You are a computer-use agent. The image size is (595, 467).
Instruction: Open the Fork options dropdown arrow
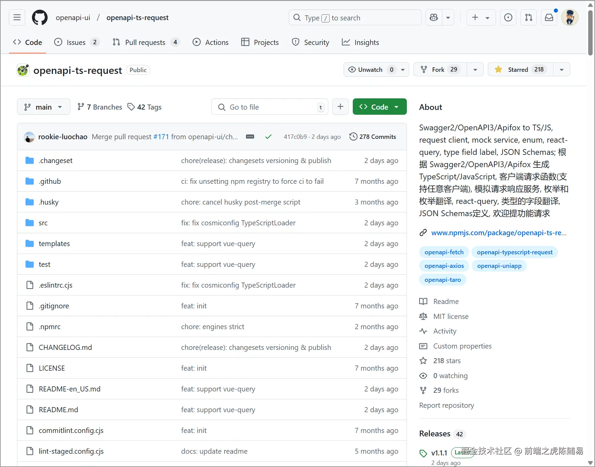pyautogui.click(x=475, y=69)
